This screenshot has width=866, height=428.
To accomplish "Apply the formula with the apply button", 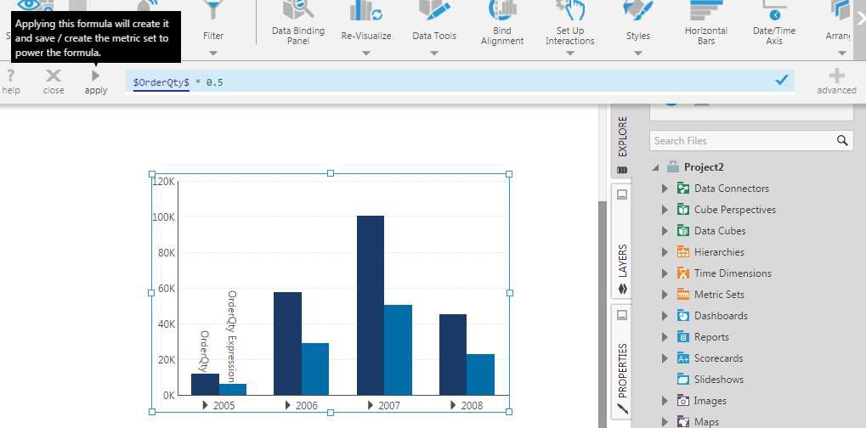I will pos(96,81).
